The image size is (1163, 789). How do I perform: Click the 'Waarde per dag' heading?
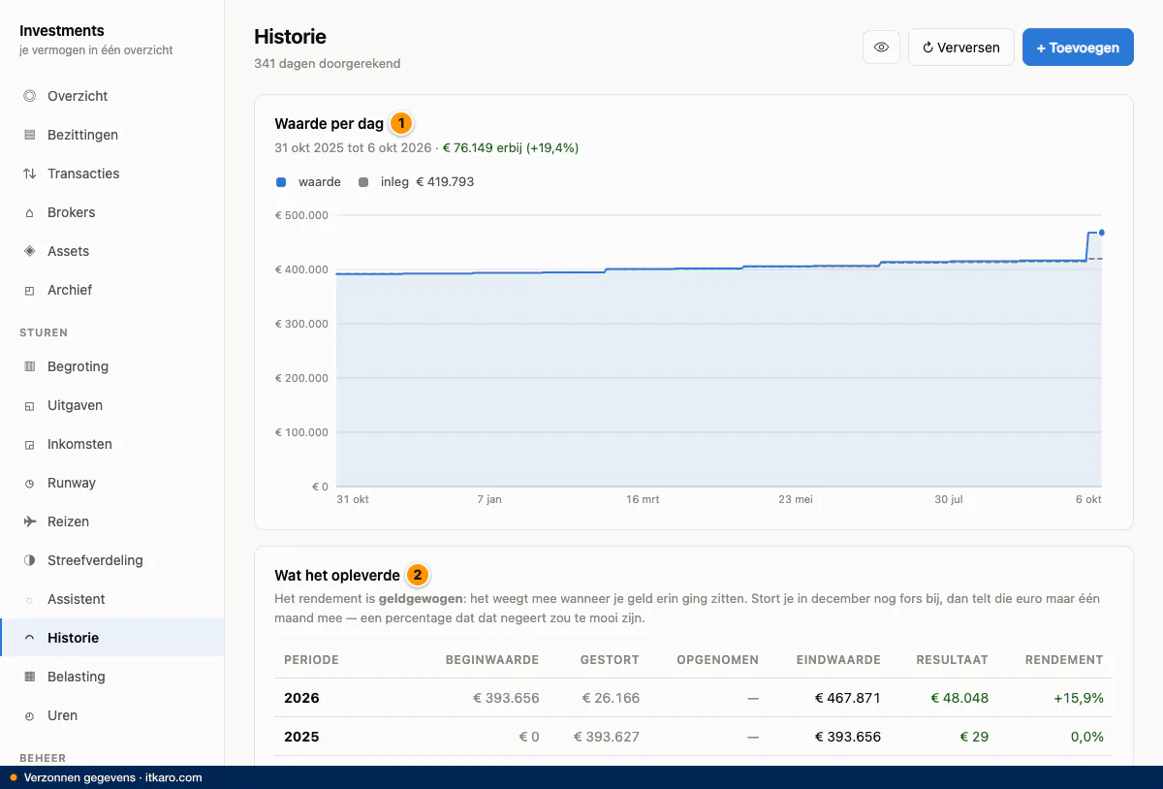330,124
